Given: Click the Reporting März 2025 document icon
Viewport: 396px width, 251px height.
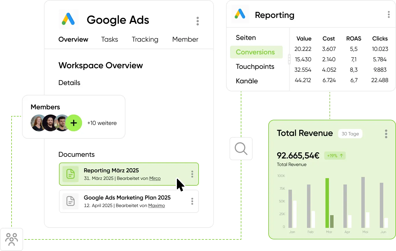Looking at the screenshot, I should [x=71, y=174].
